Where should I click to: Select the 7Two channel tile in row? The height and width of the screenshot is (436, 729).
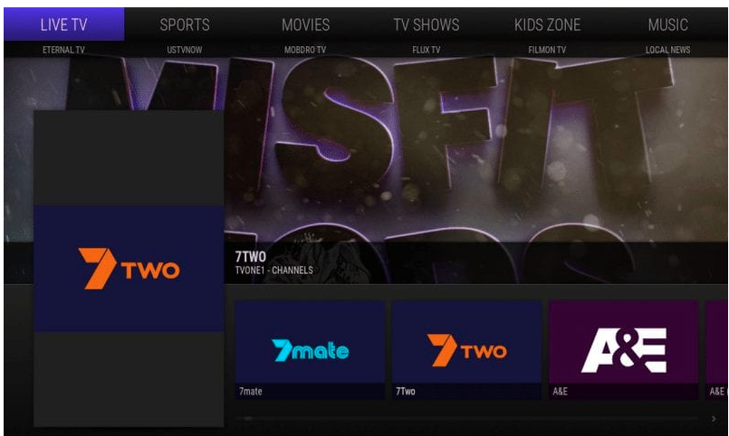(x=466, y=350)
